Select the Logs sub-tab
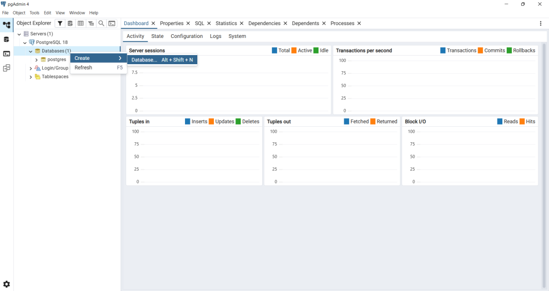 (216, 36)
